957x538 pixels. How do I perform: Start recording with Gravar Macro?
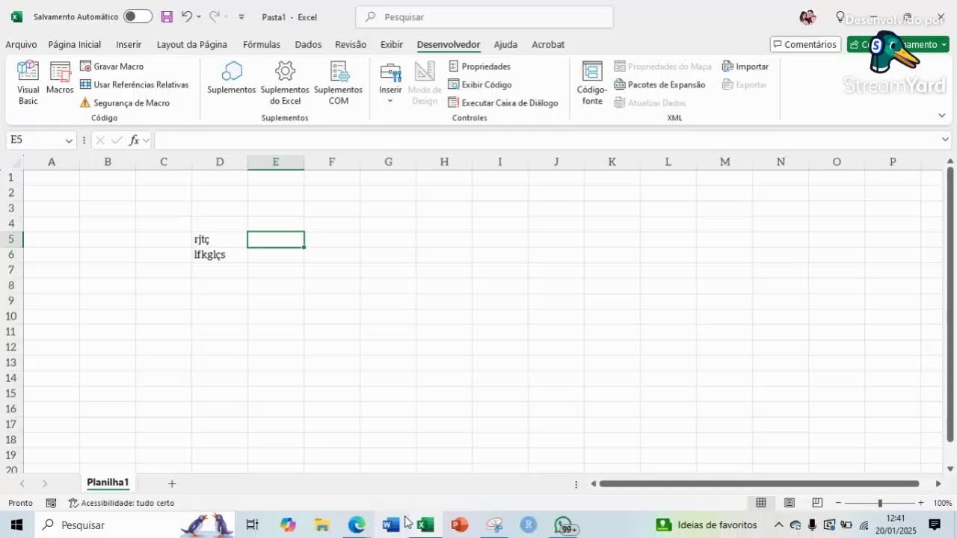111,67
